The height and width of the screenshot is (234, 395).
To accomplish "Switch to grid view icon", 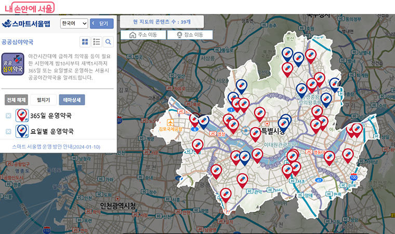I will pyautogui.click(x=85, y=42).
